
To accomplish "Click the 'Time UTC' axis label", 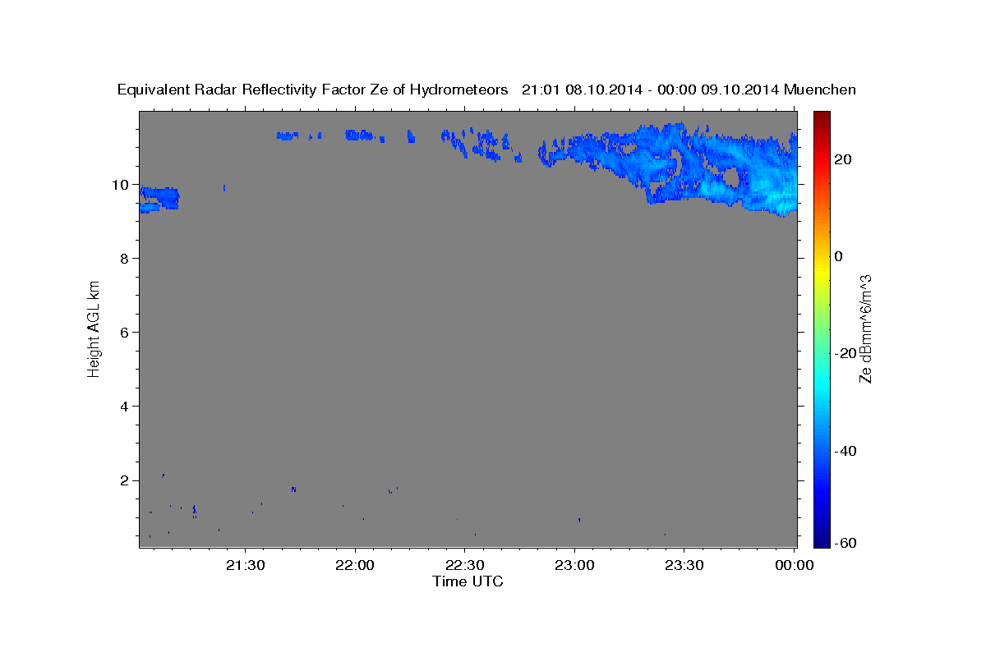I will (468, 581).
